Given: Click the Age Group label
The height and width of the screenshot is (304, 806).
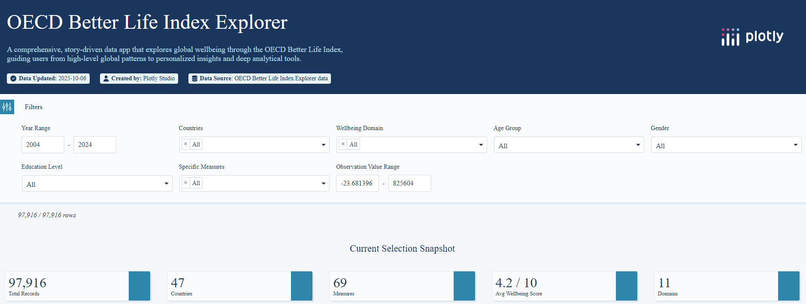Looking at the screenshot, I should point(507,128).
